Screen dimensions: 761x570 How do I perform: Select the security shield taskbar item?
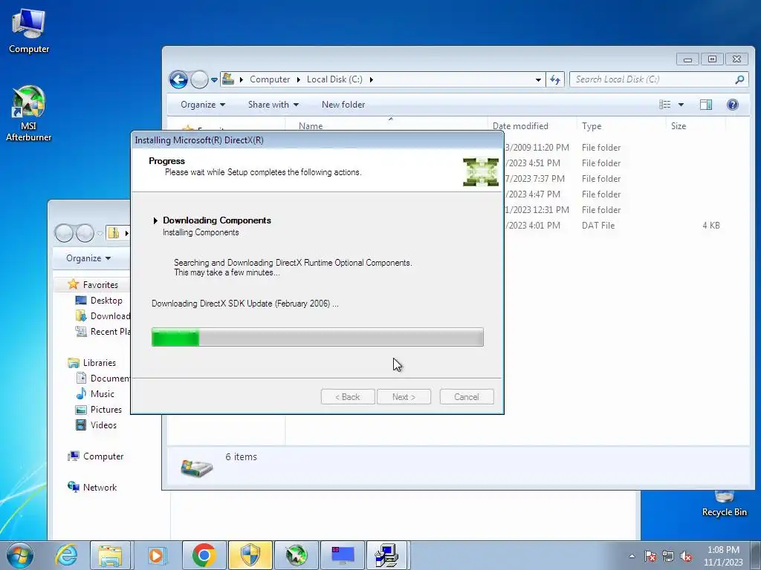[x=250, y=555]
